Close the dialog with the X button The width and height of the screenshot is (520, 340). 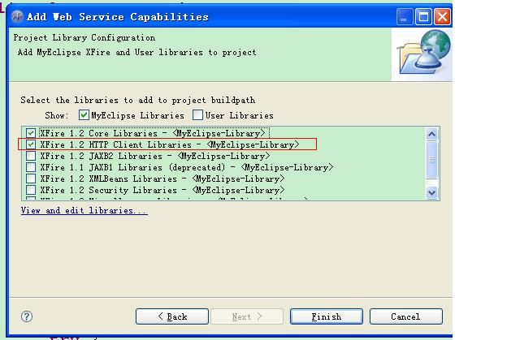pyautogui.click(x=442, y=16)
